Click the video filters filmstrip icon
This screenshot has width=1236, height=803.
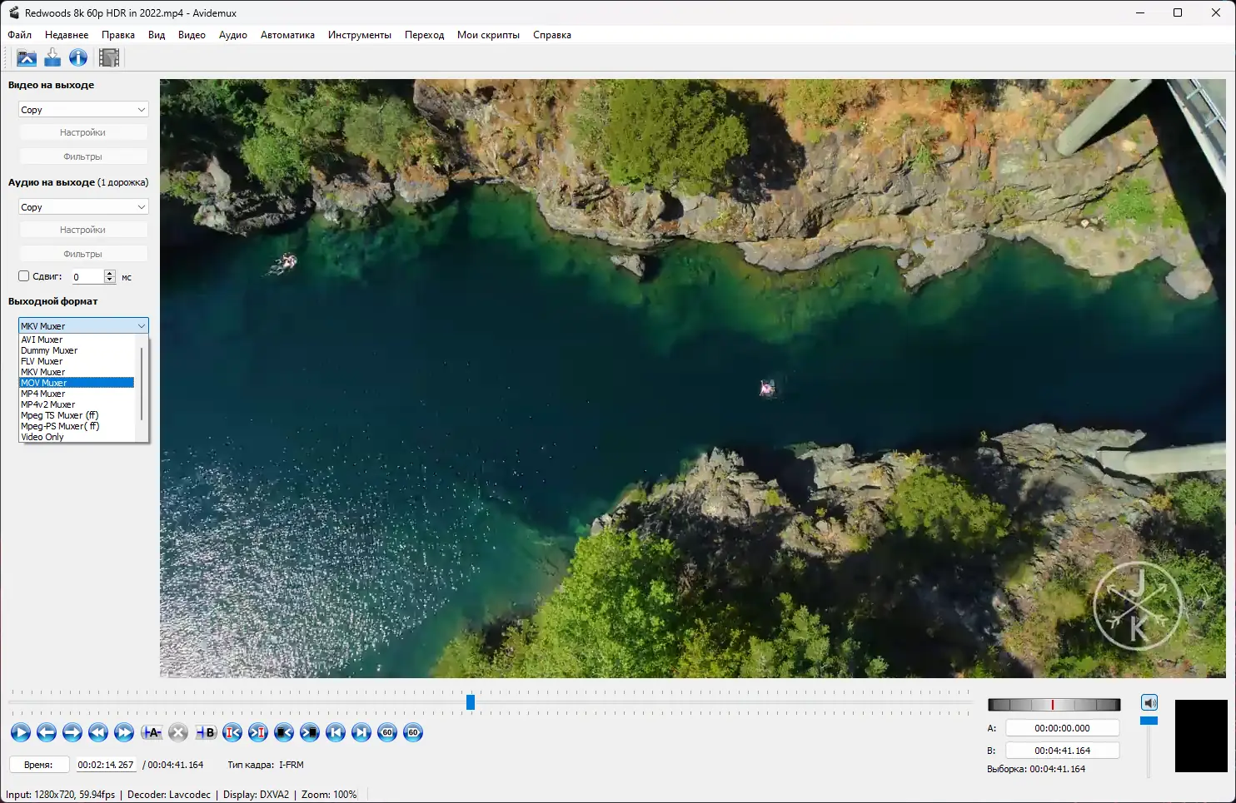109,57
